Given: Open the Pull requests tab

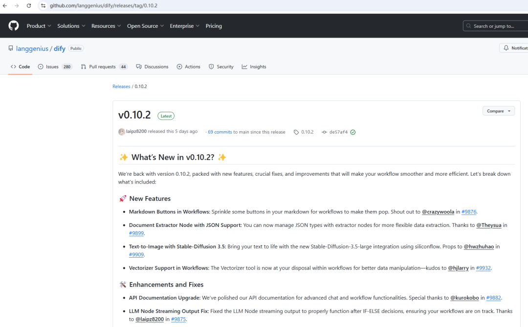Looking at the screenshot, I should (104, 67).
